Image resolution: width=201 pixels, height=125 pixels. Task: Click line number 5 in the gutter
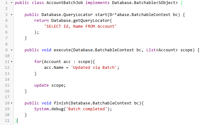point(5,26)
